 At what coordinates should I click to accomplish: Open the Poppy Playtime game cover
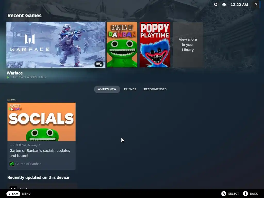(x=155, y=45)
